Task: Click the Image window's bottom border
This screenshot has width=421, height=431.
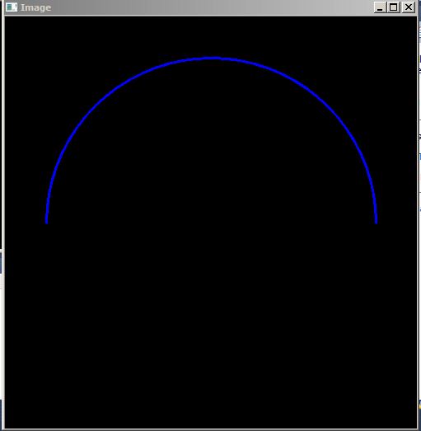Action: point(211,429)
